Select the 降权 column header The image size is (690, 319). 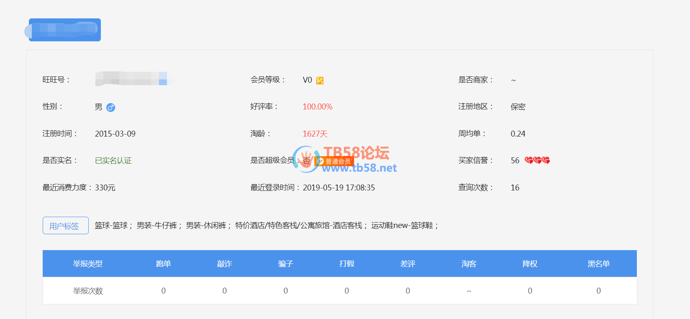[x=530, y=264]
